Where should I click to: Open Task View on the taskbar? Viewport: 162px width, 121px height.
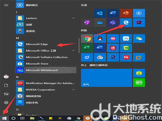pyautogui.click(x=22, y=118)
